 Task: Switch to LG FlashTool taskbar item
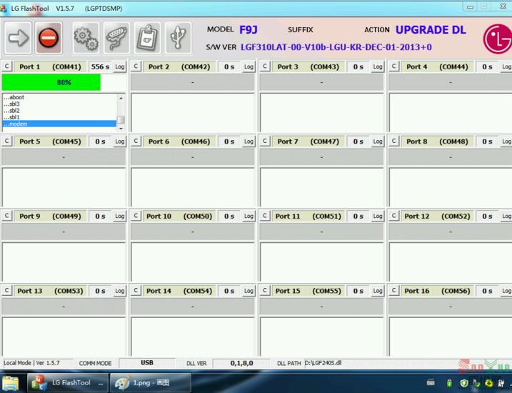tap(67, 383)
